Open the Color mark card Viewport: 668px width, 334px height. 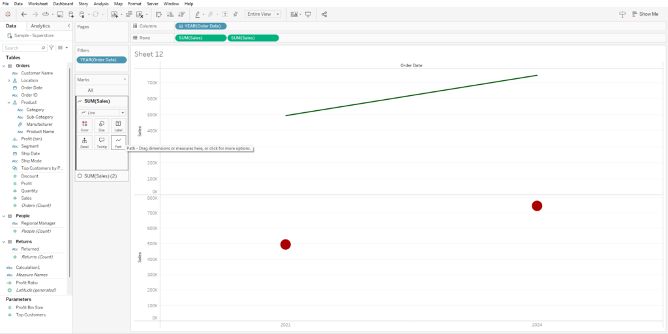click(84, 126)
